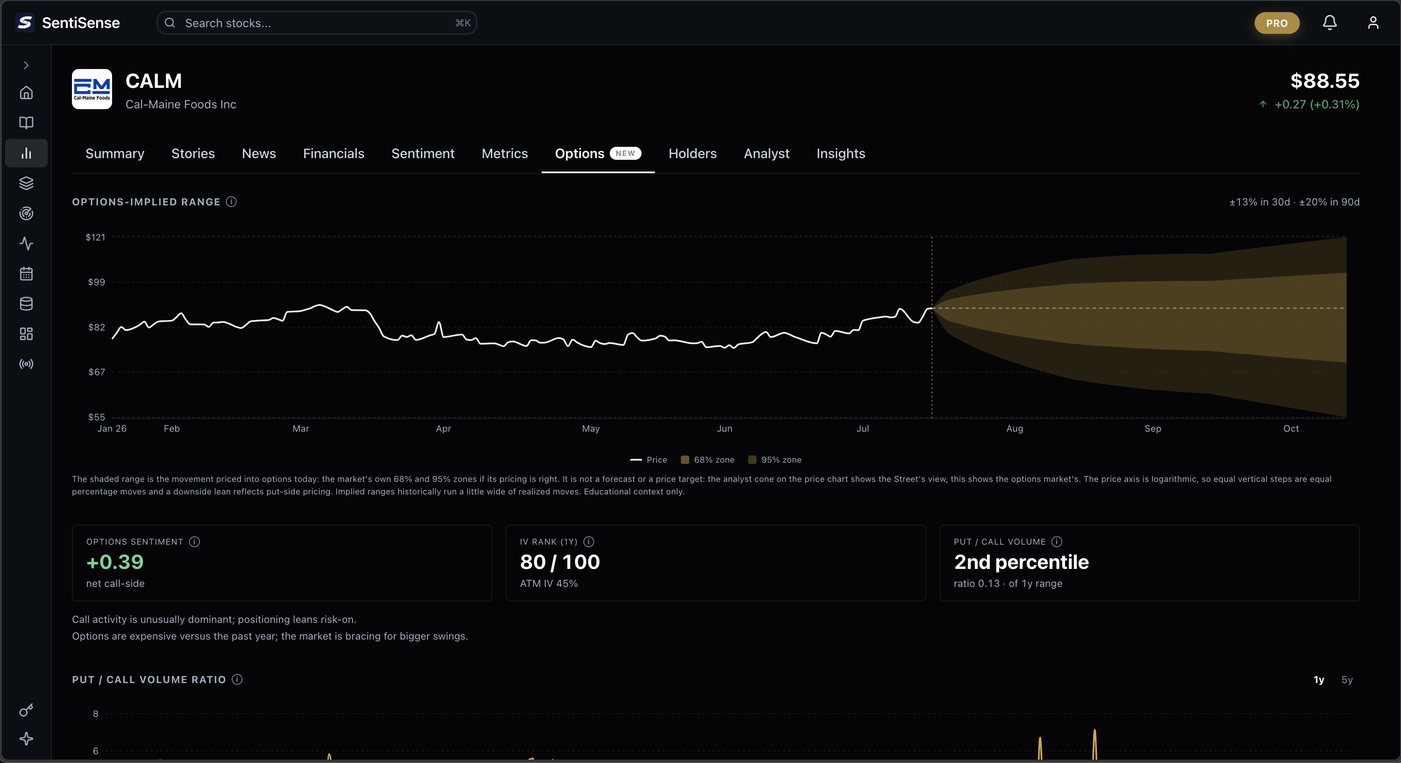Screen dimensions: 1401x763
Task: Click the PRO badge button
Action: [1277, 23]
